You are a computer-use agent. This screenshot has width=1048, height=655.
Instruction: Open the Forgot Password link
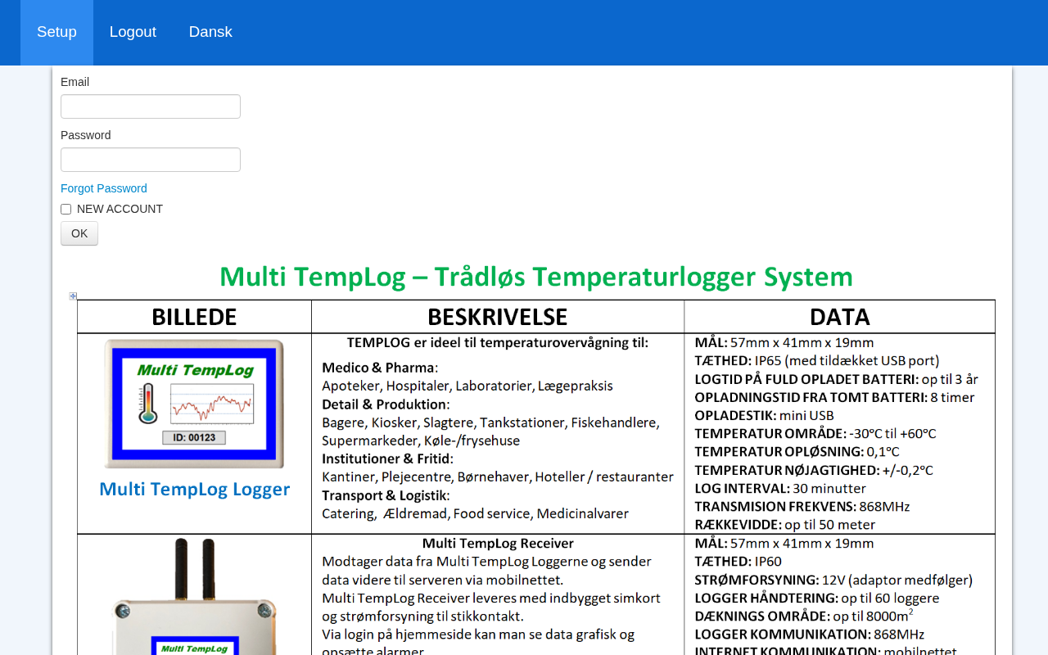coord(104,188)
